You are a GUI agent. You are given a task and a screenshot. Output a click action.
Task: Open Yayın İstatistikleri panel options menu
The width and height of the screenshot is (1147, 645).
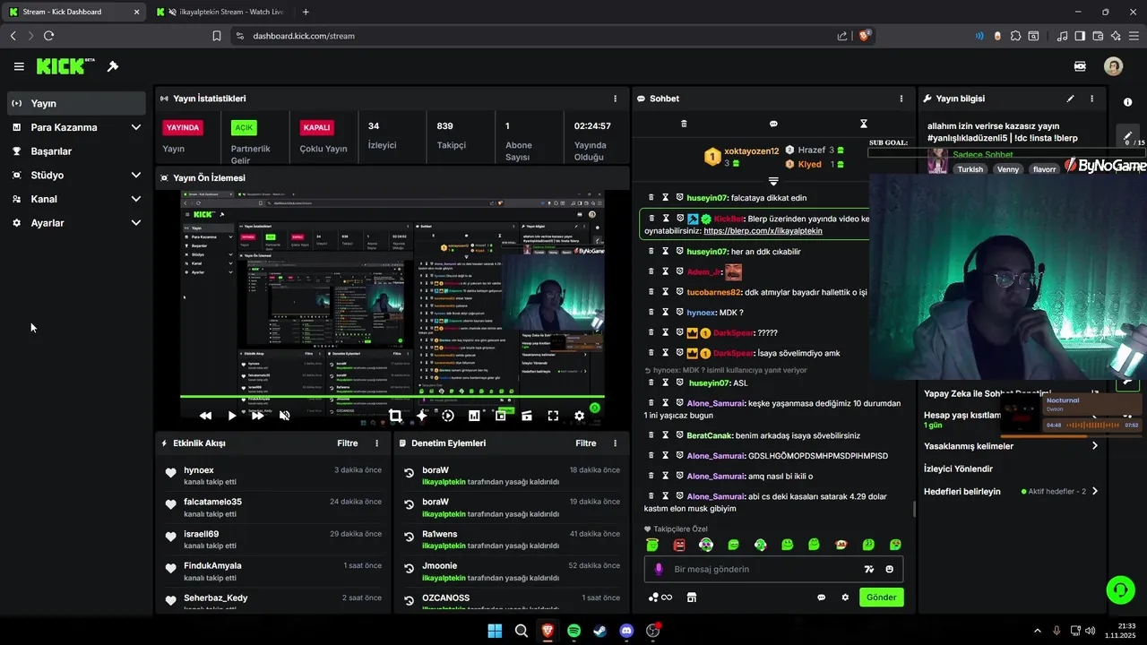click(x=615, y=99)
